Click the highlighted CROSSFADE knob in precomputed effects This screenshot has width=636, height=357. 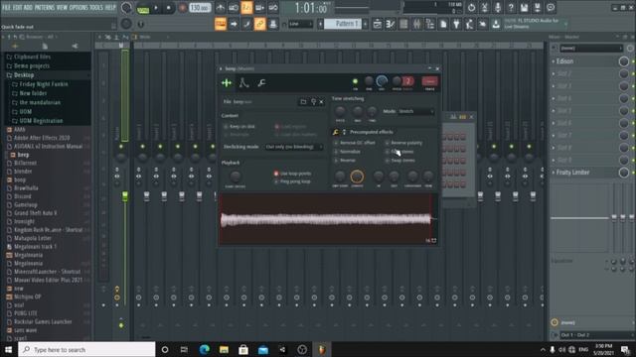pos(357,177)
